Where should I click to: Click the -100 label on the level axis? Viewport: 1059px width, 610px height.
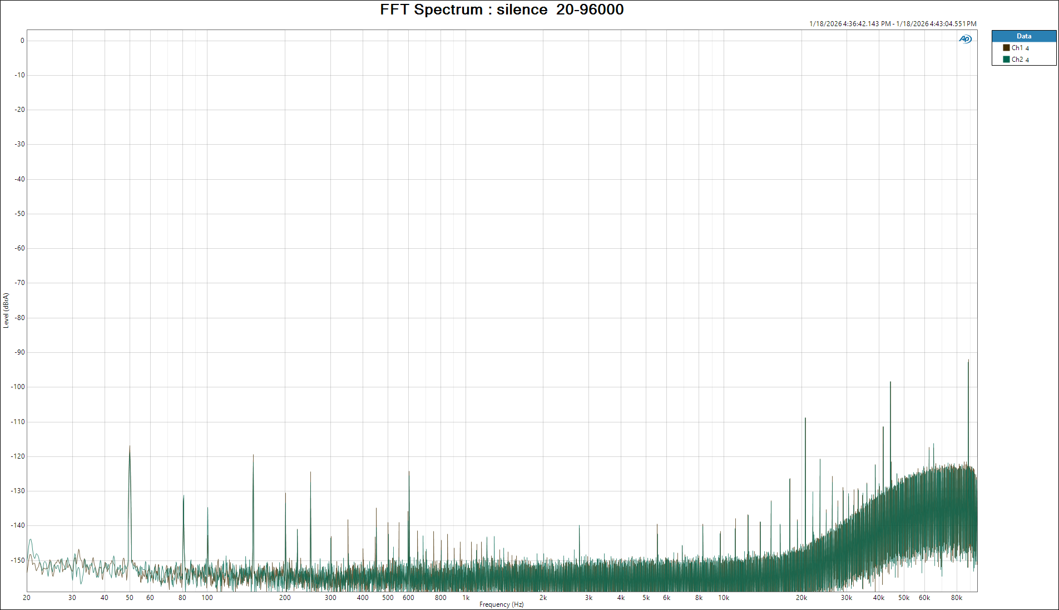19,387
